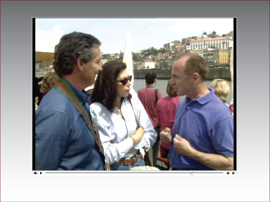Click the seek bar's far left start

pyautogui.click(x=47, y=173)
